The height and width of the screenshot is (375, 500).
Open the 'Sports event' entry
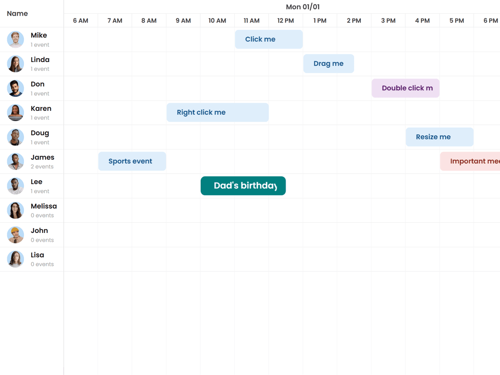coord(132,162)
